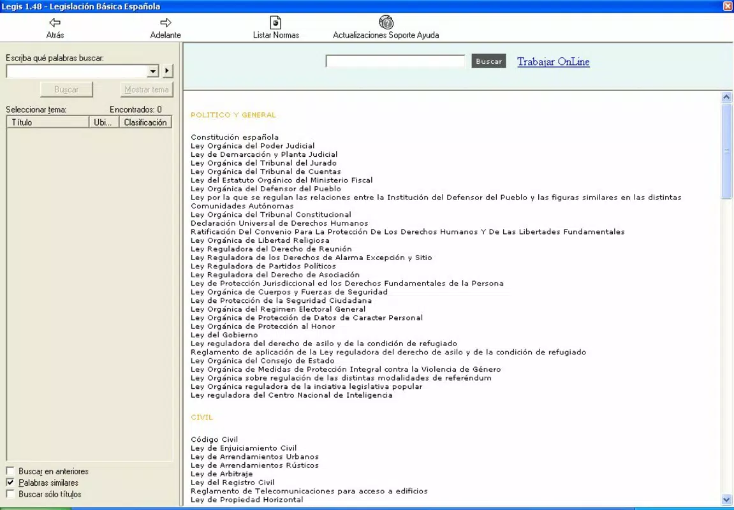The width and height of the screenshot is (734, 510).
Task: Open Ley de Arrendamientos Urbanos
Action: click(x=254, y=456)
